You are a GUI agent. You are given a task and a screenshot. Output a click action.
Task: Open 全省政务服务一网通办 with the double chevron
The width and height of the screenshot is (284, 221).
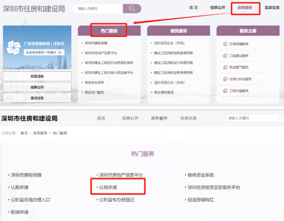point(44,52)
